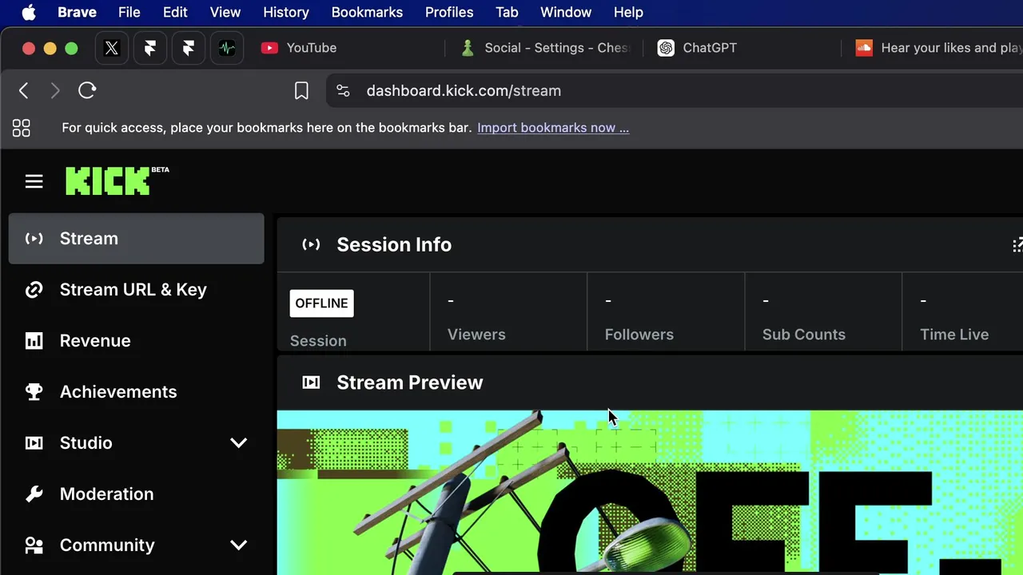Click the Followers stat label

[639, 334]
